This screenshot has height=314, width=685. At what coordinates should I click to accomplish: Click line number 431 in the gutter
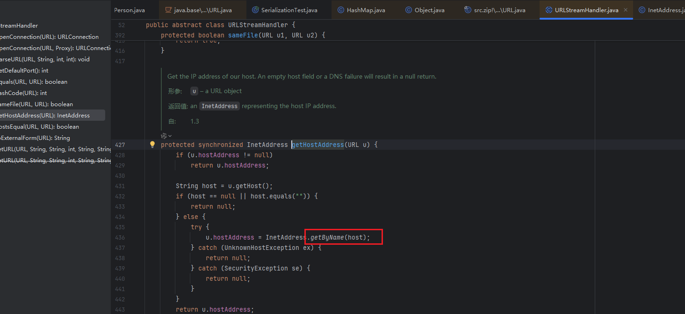point(120,186)
